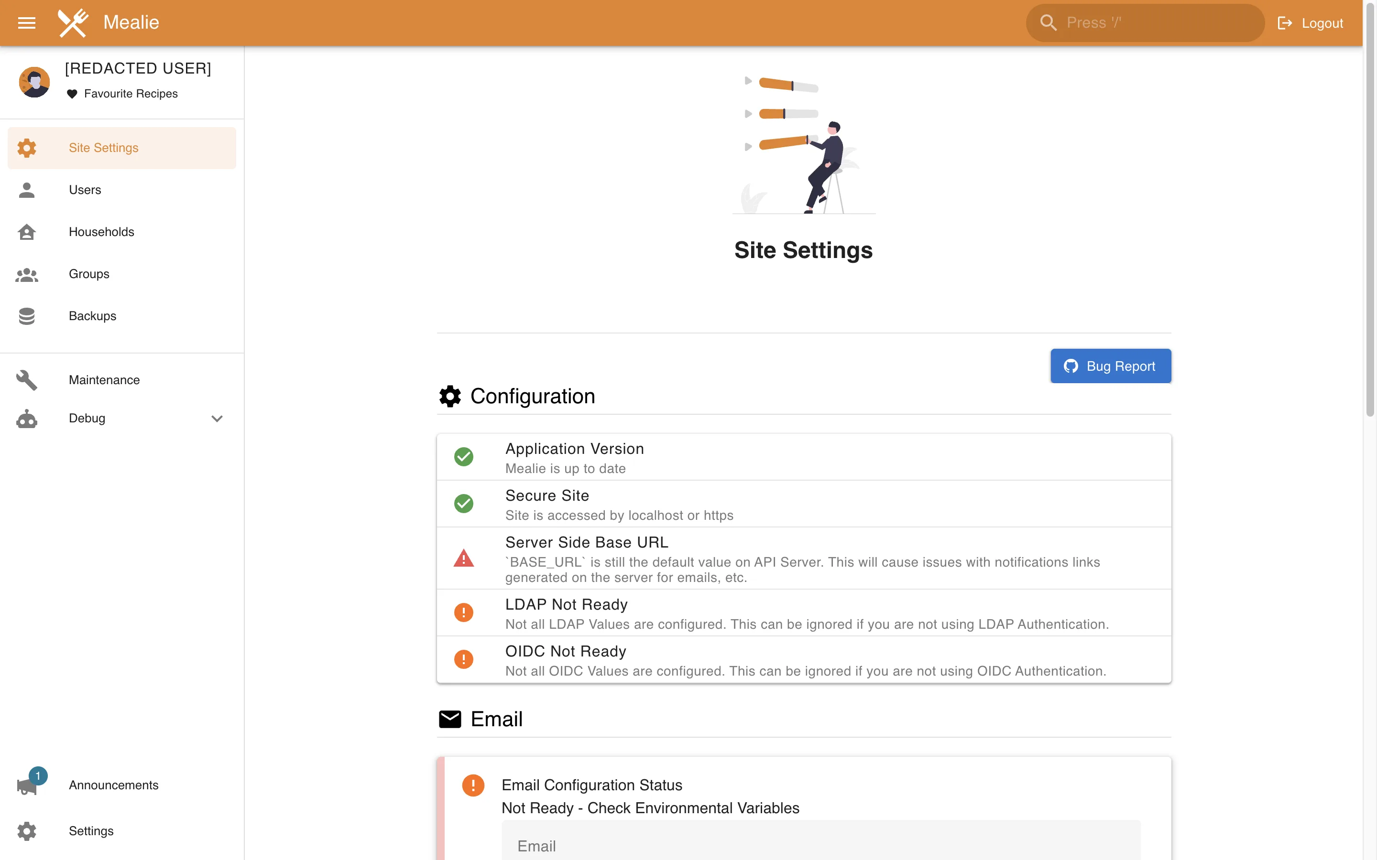Click the database icon next to Backups
Screen dimensions: 1377x860
coord(27,316)
